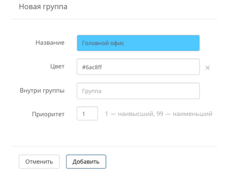The height and width of the screenshot is (177, 227).
Task: Click the Внутри группы label
Action: pos(42,90)
